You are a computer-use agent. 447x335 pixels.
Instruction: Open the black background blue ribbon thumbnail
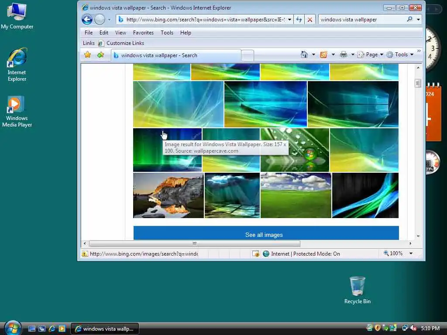[365, 195]
